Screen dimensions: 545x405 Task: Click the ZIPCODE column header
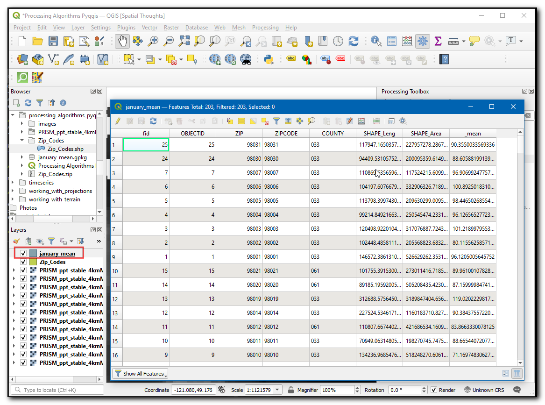[286, 133]
